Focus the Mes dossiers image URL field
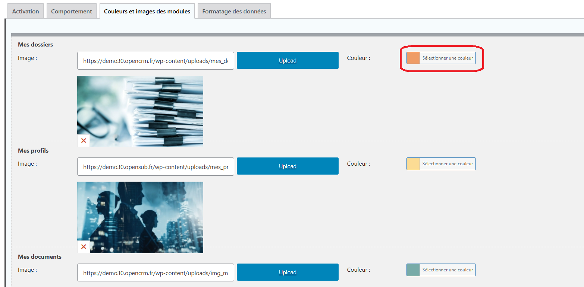 click(156, 61)
